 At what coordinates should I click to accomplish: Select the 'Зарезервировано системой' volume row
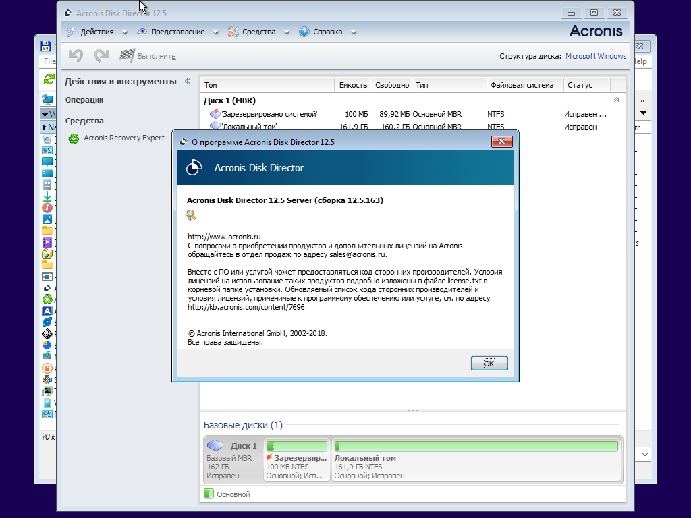[412, 114]
